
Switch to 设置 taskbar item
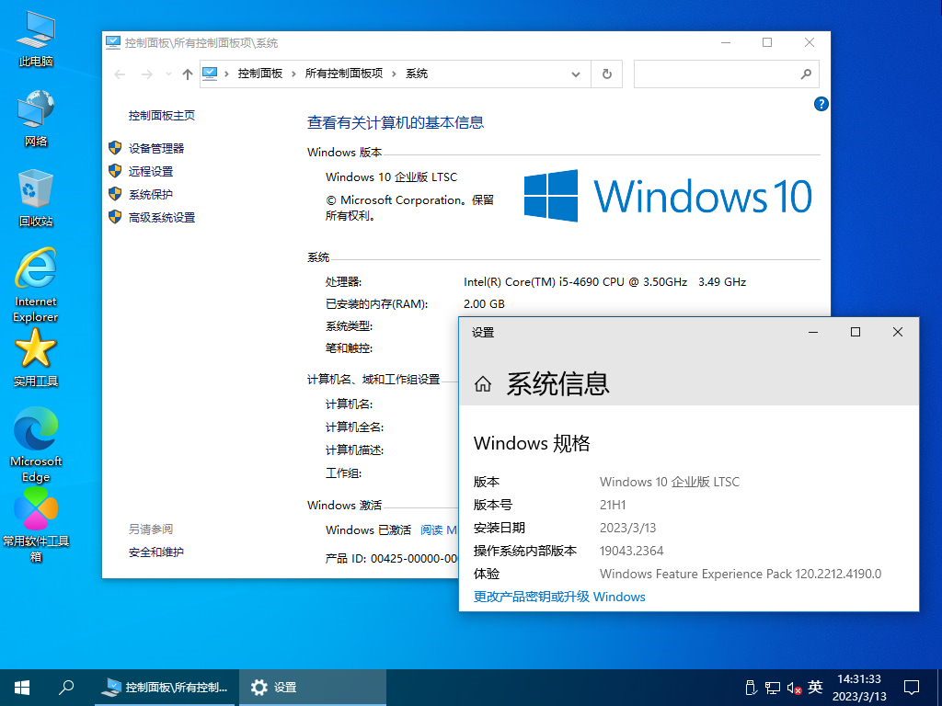(x=313, y=688)
